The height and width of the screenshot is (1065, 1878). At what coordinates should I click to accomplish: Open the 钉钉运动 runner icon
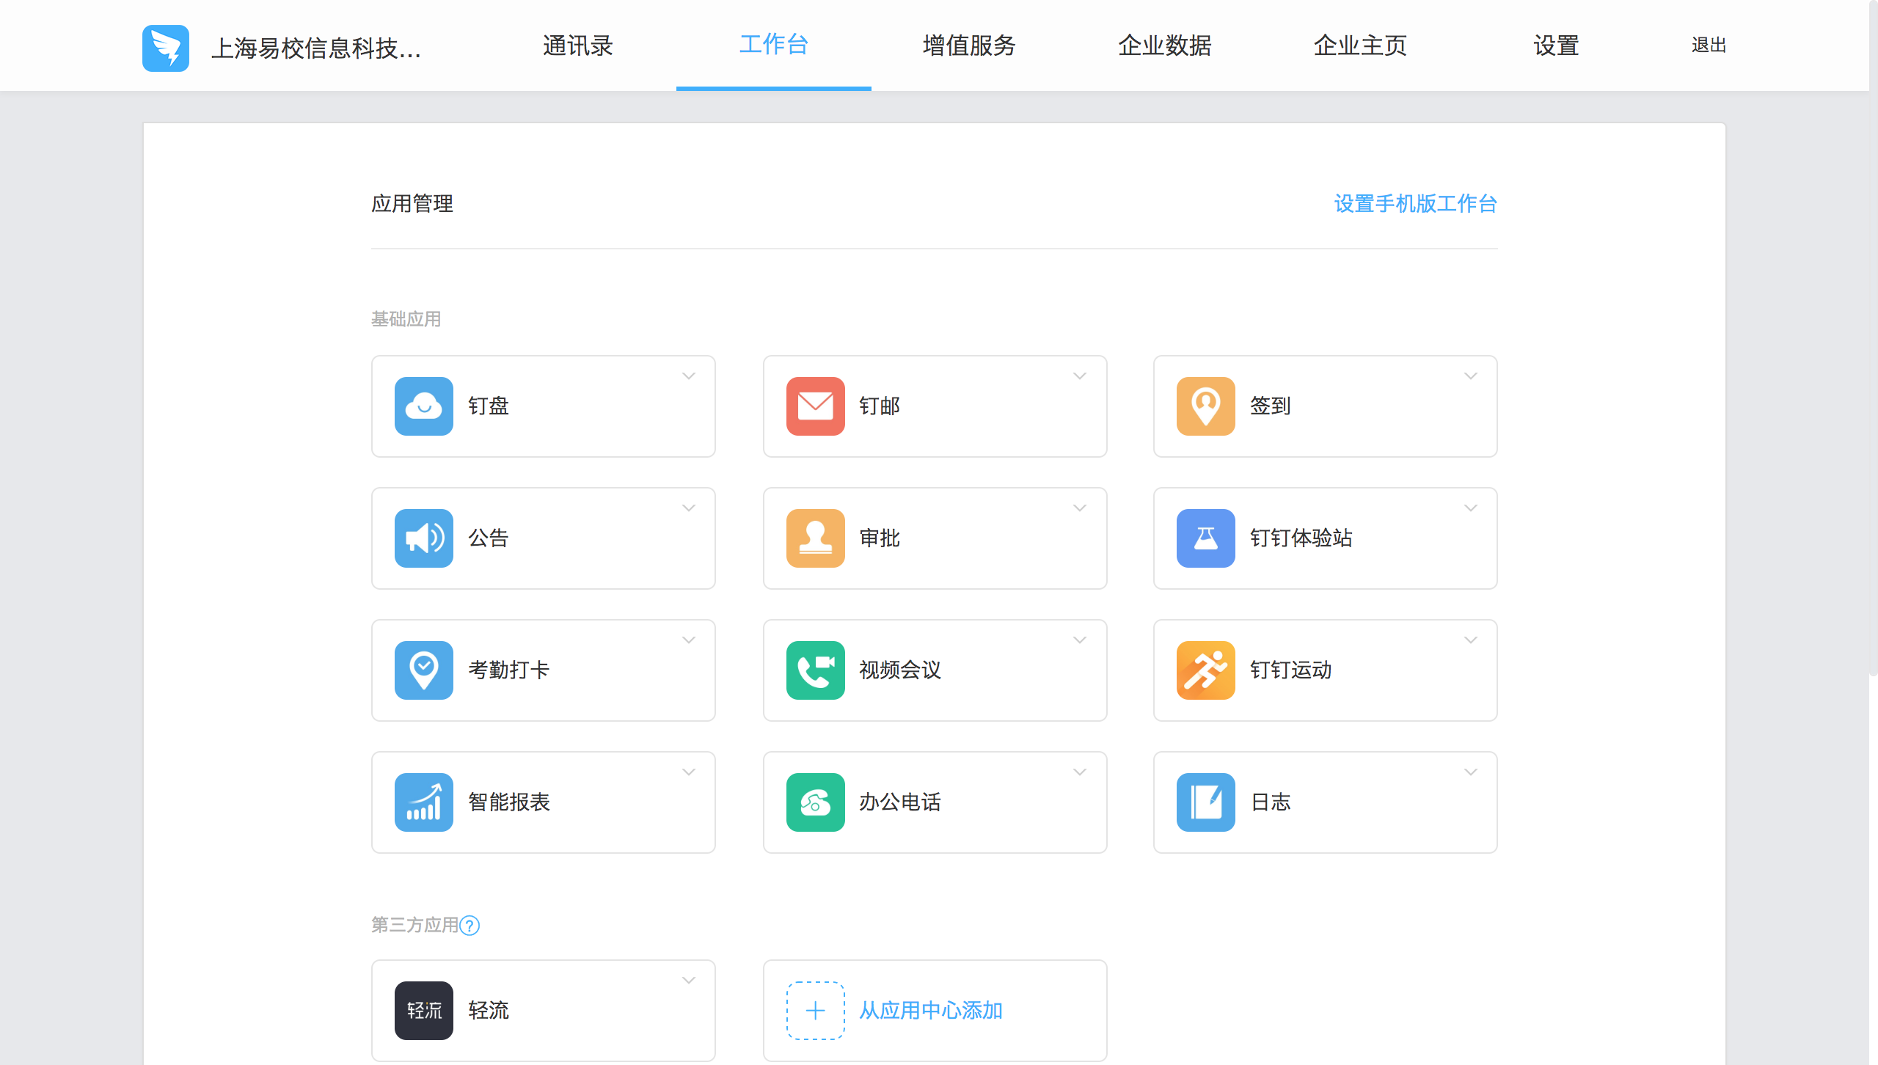[x=1206, y=670]
